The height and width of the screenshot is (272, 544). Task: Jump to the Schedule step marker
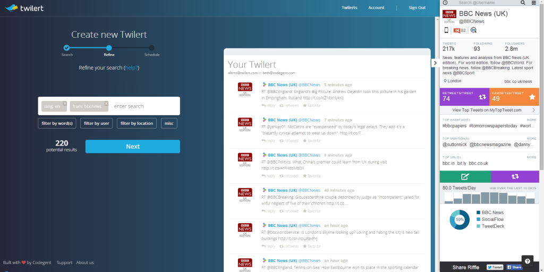(x=151, y=48)
